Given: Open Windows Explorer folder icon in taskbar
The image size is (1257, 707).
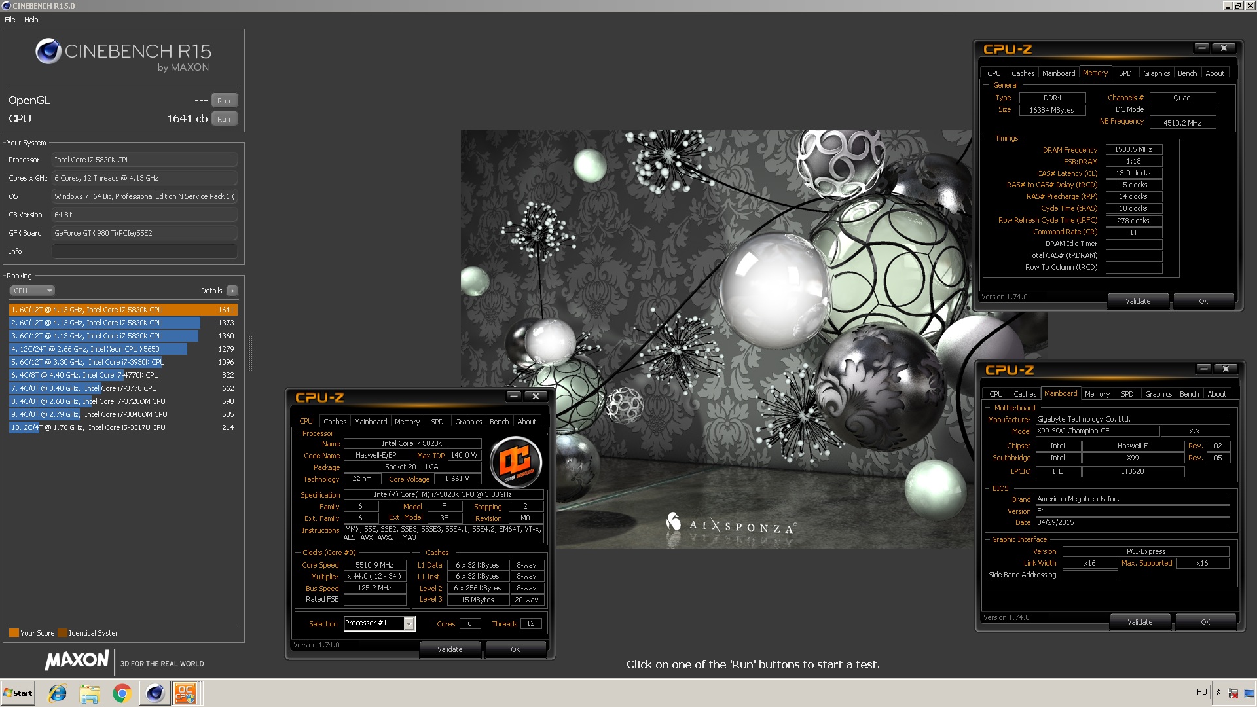Looking at the screenshot, I should coord(90,693).
